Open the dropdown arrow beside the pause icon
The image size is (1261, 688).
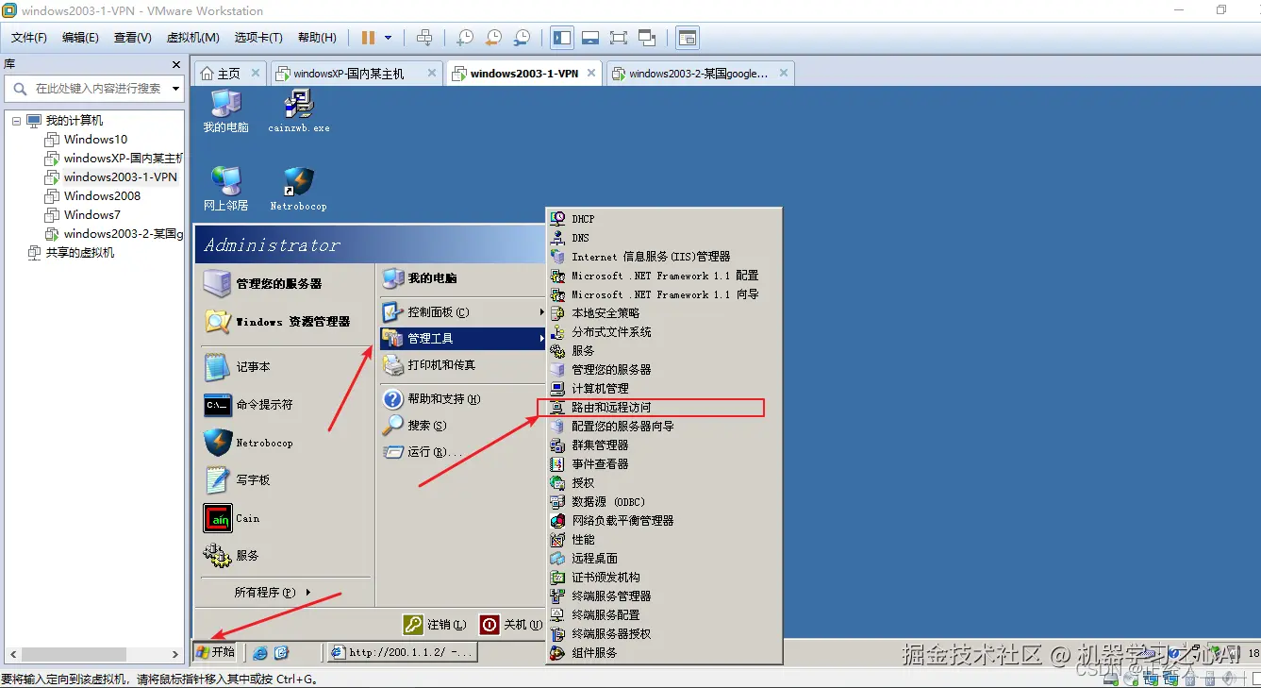[x=388, y=38]
